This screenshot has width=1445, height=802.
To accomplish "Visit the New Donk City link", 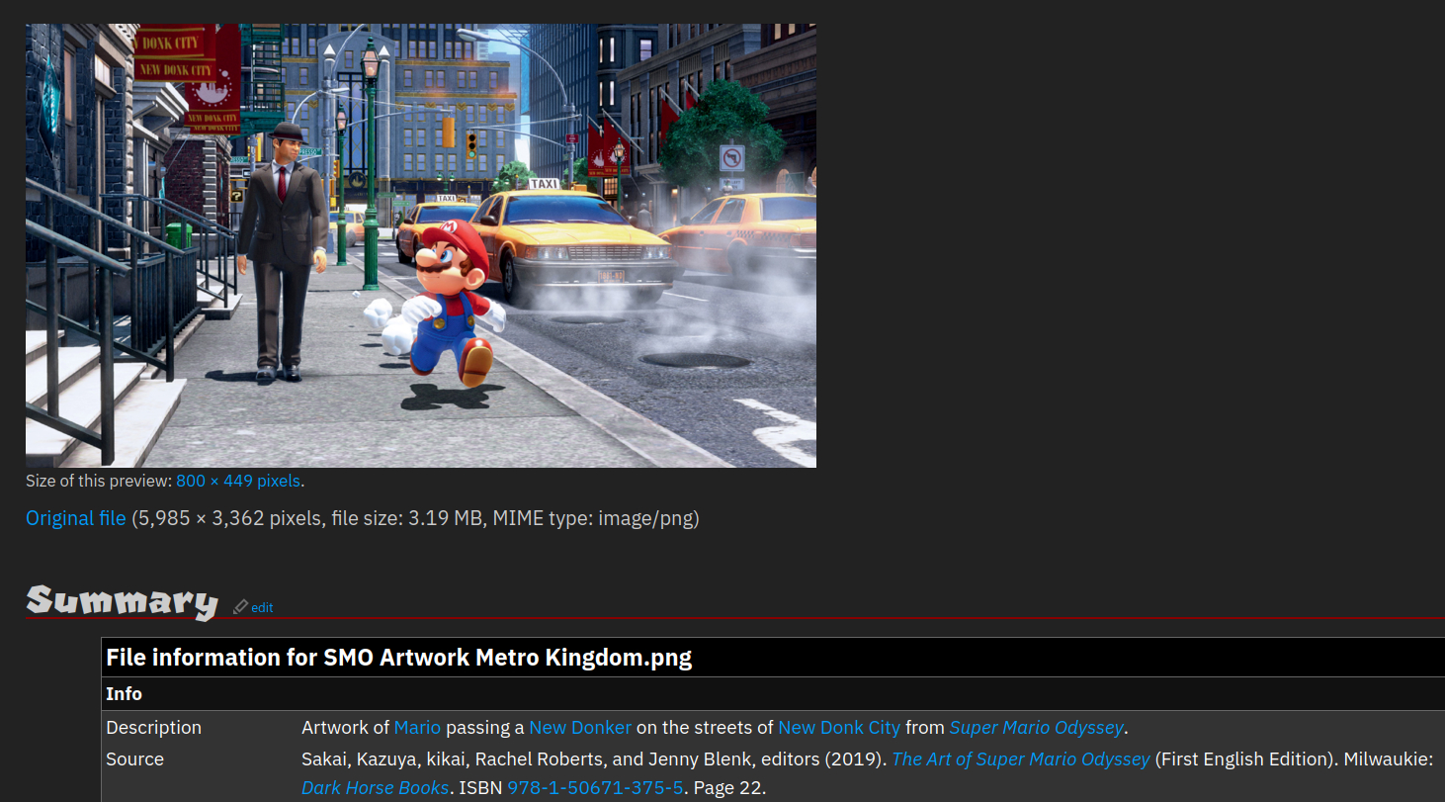I will pos(838,728).
